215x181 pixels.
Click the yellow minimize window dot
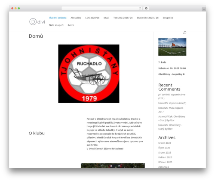(x=15, y=8)
